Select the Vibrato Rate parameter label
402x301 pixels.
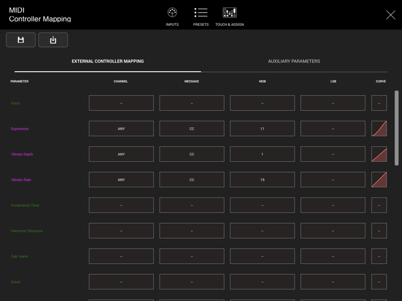click(x=21, y=180)
